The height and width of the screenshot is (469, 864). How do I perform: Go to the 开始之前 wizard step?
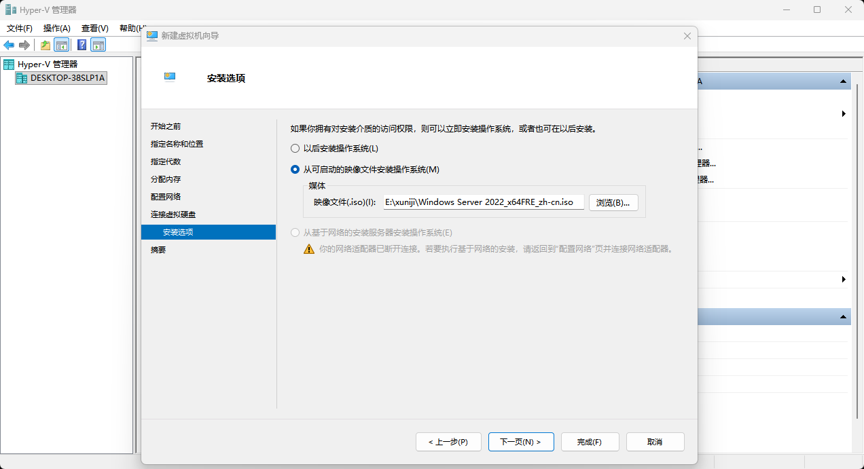(166, 126)
